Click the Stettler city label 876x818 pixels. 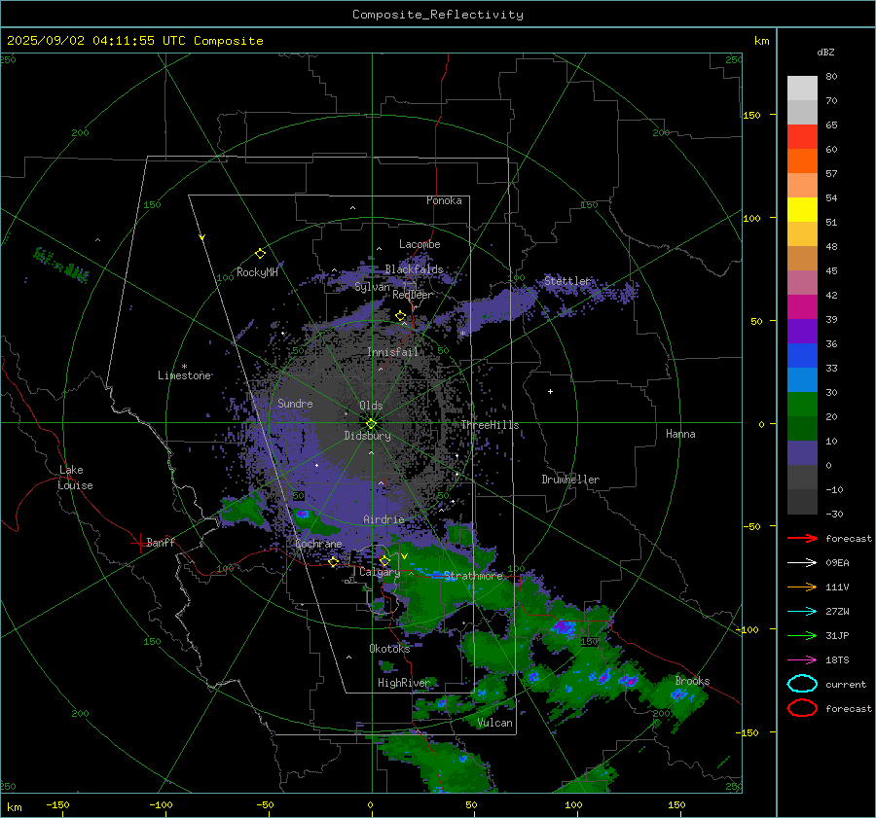[x=567, y=281]
